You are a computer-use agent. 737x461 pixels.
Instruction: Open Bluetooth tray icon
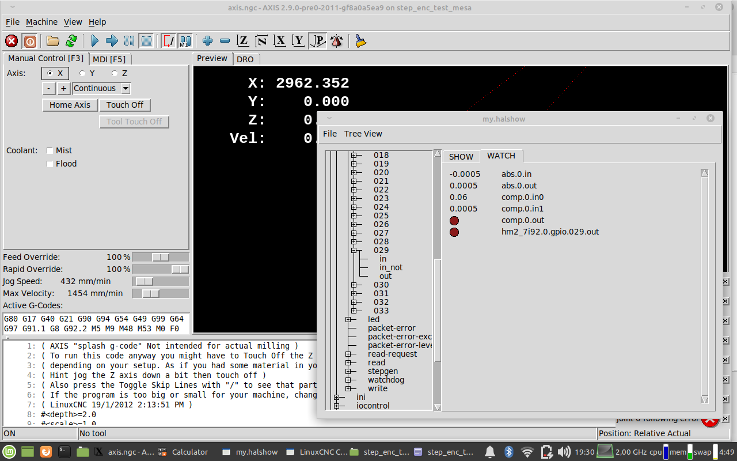pos(509,452)
